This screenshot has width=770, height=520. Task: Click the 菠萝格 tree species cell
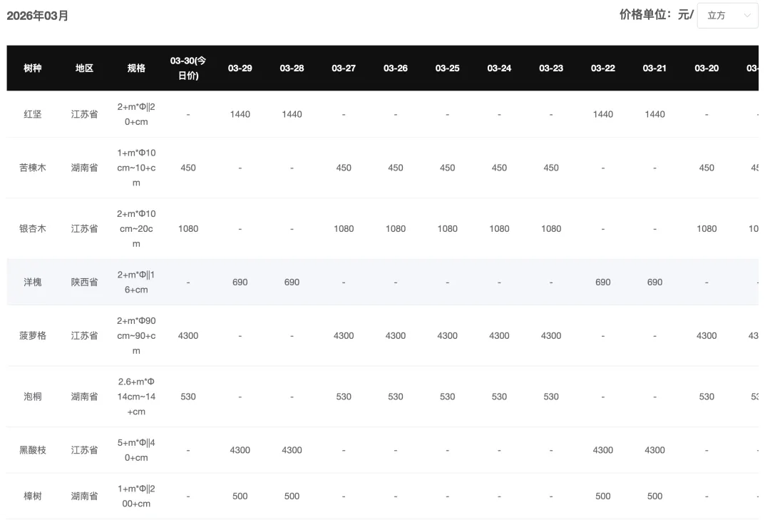tap(33, 335)
